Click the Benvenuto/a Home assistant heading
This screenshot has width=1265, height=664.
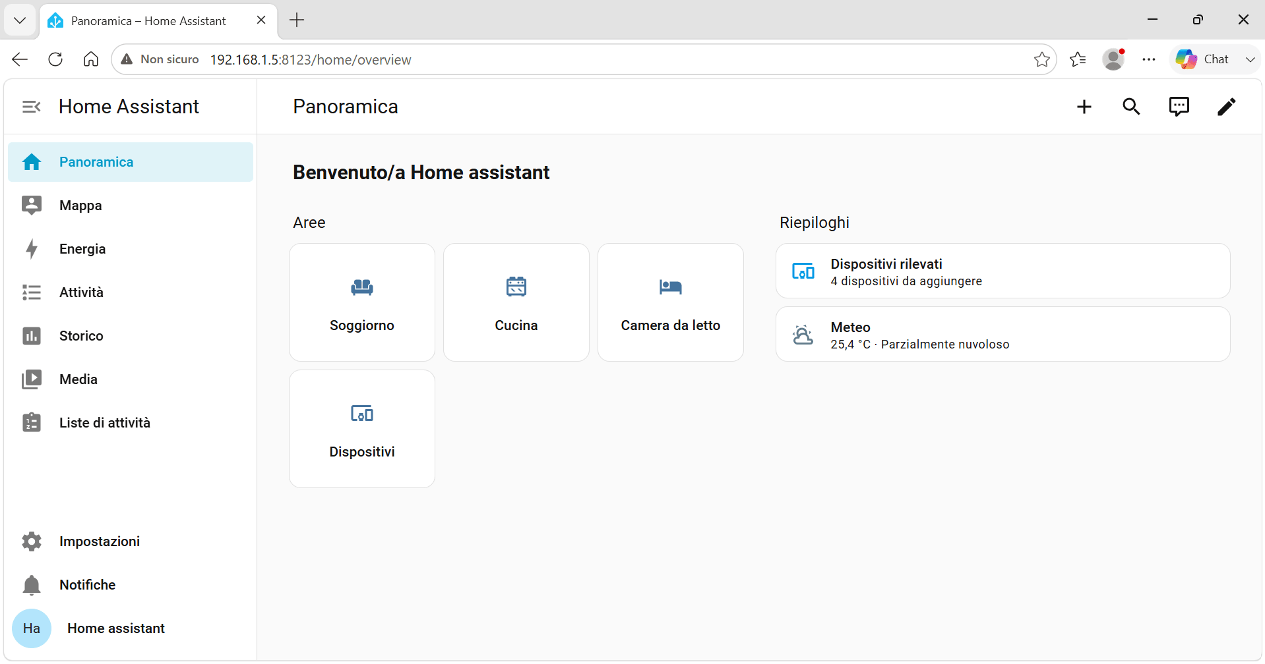point(421,173)
